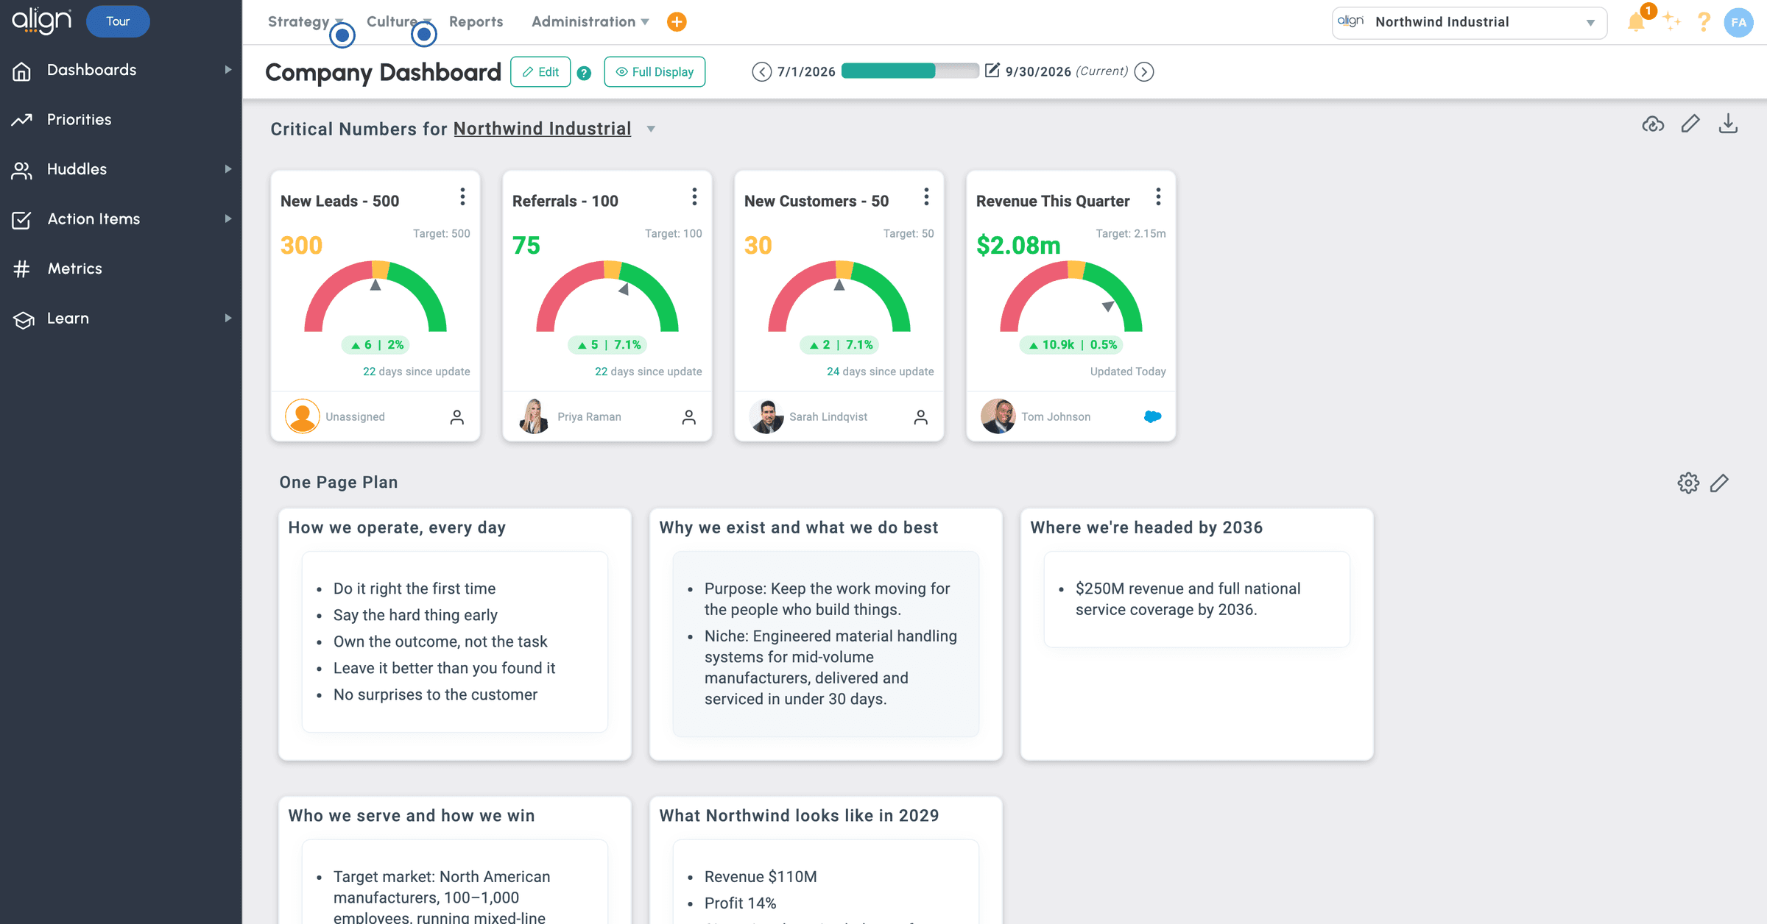Click Sarah Lindqvist's avatar photo

click(766, 416)
